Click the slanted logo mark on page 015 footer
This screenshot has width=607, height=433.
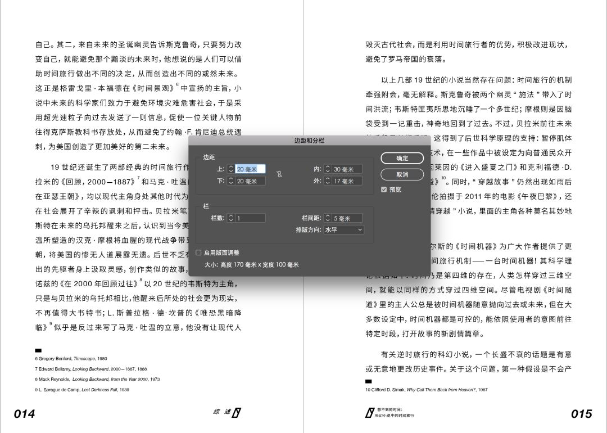370,413
